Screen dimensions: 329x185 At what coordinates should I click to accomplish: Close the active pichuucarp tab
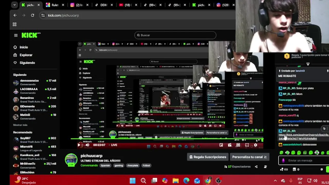(x=39, y=5)
